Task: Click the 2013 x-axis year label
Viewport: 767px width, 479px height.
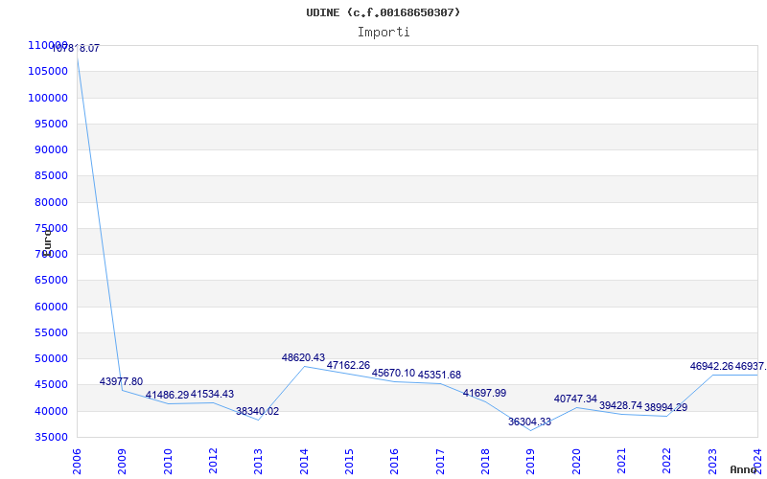Action: [258, 462]
